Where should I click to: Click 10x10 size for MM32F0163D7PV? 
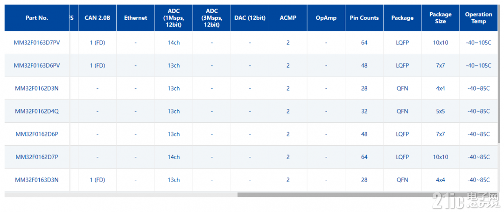point(441,42)
